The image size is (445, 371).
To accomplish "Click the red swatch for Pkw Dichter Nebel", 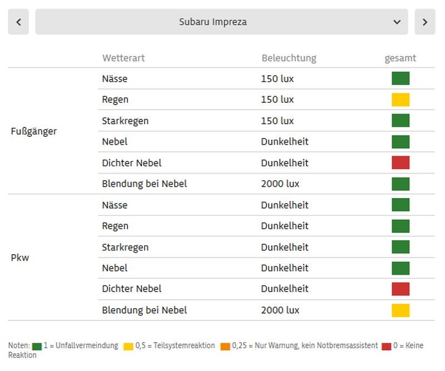I will point(400,289).
